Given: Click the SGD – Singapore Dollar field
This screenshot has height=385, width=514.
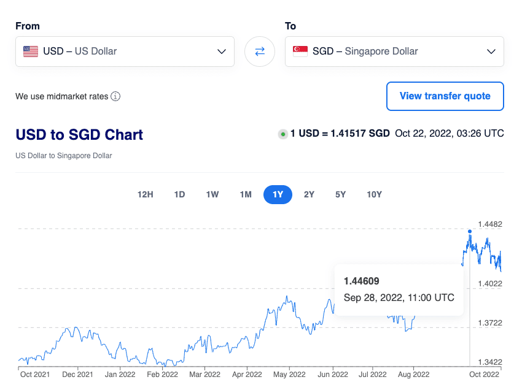Looking at the screenshot, I should pyautogui.click(x=394, y=51).
